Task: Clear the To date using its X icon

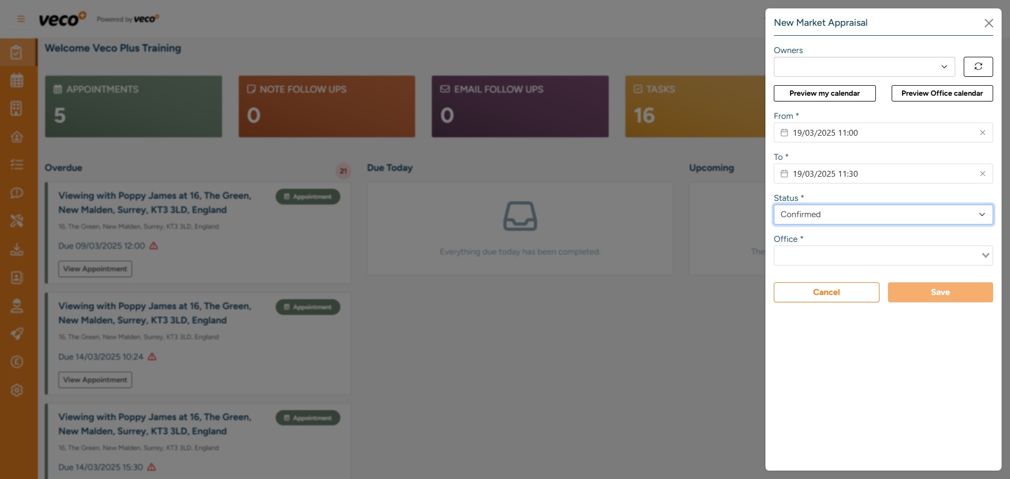Action: coord(983,174)
